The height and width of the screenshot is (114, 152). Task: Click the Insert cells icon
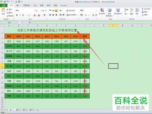126,10
